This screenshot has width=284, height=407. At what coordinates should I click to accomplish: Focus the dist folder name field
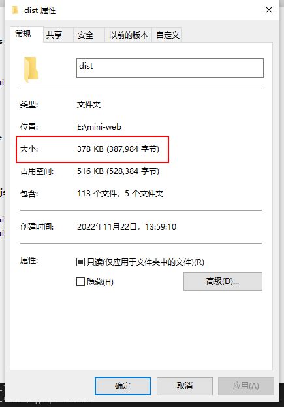[x=170, y=68]
